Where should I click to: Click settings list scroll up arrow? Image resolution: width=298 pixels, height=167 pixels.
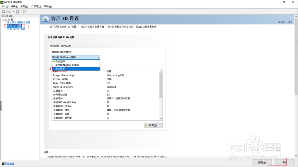tap(161, 71)
